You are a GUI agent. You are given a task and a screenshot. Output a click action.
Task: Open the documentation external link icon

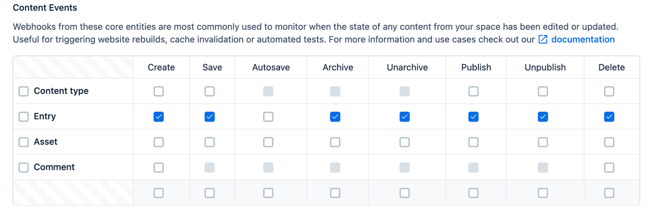tap(543, 39)
